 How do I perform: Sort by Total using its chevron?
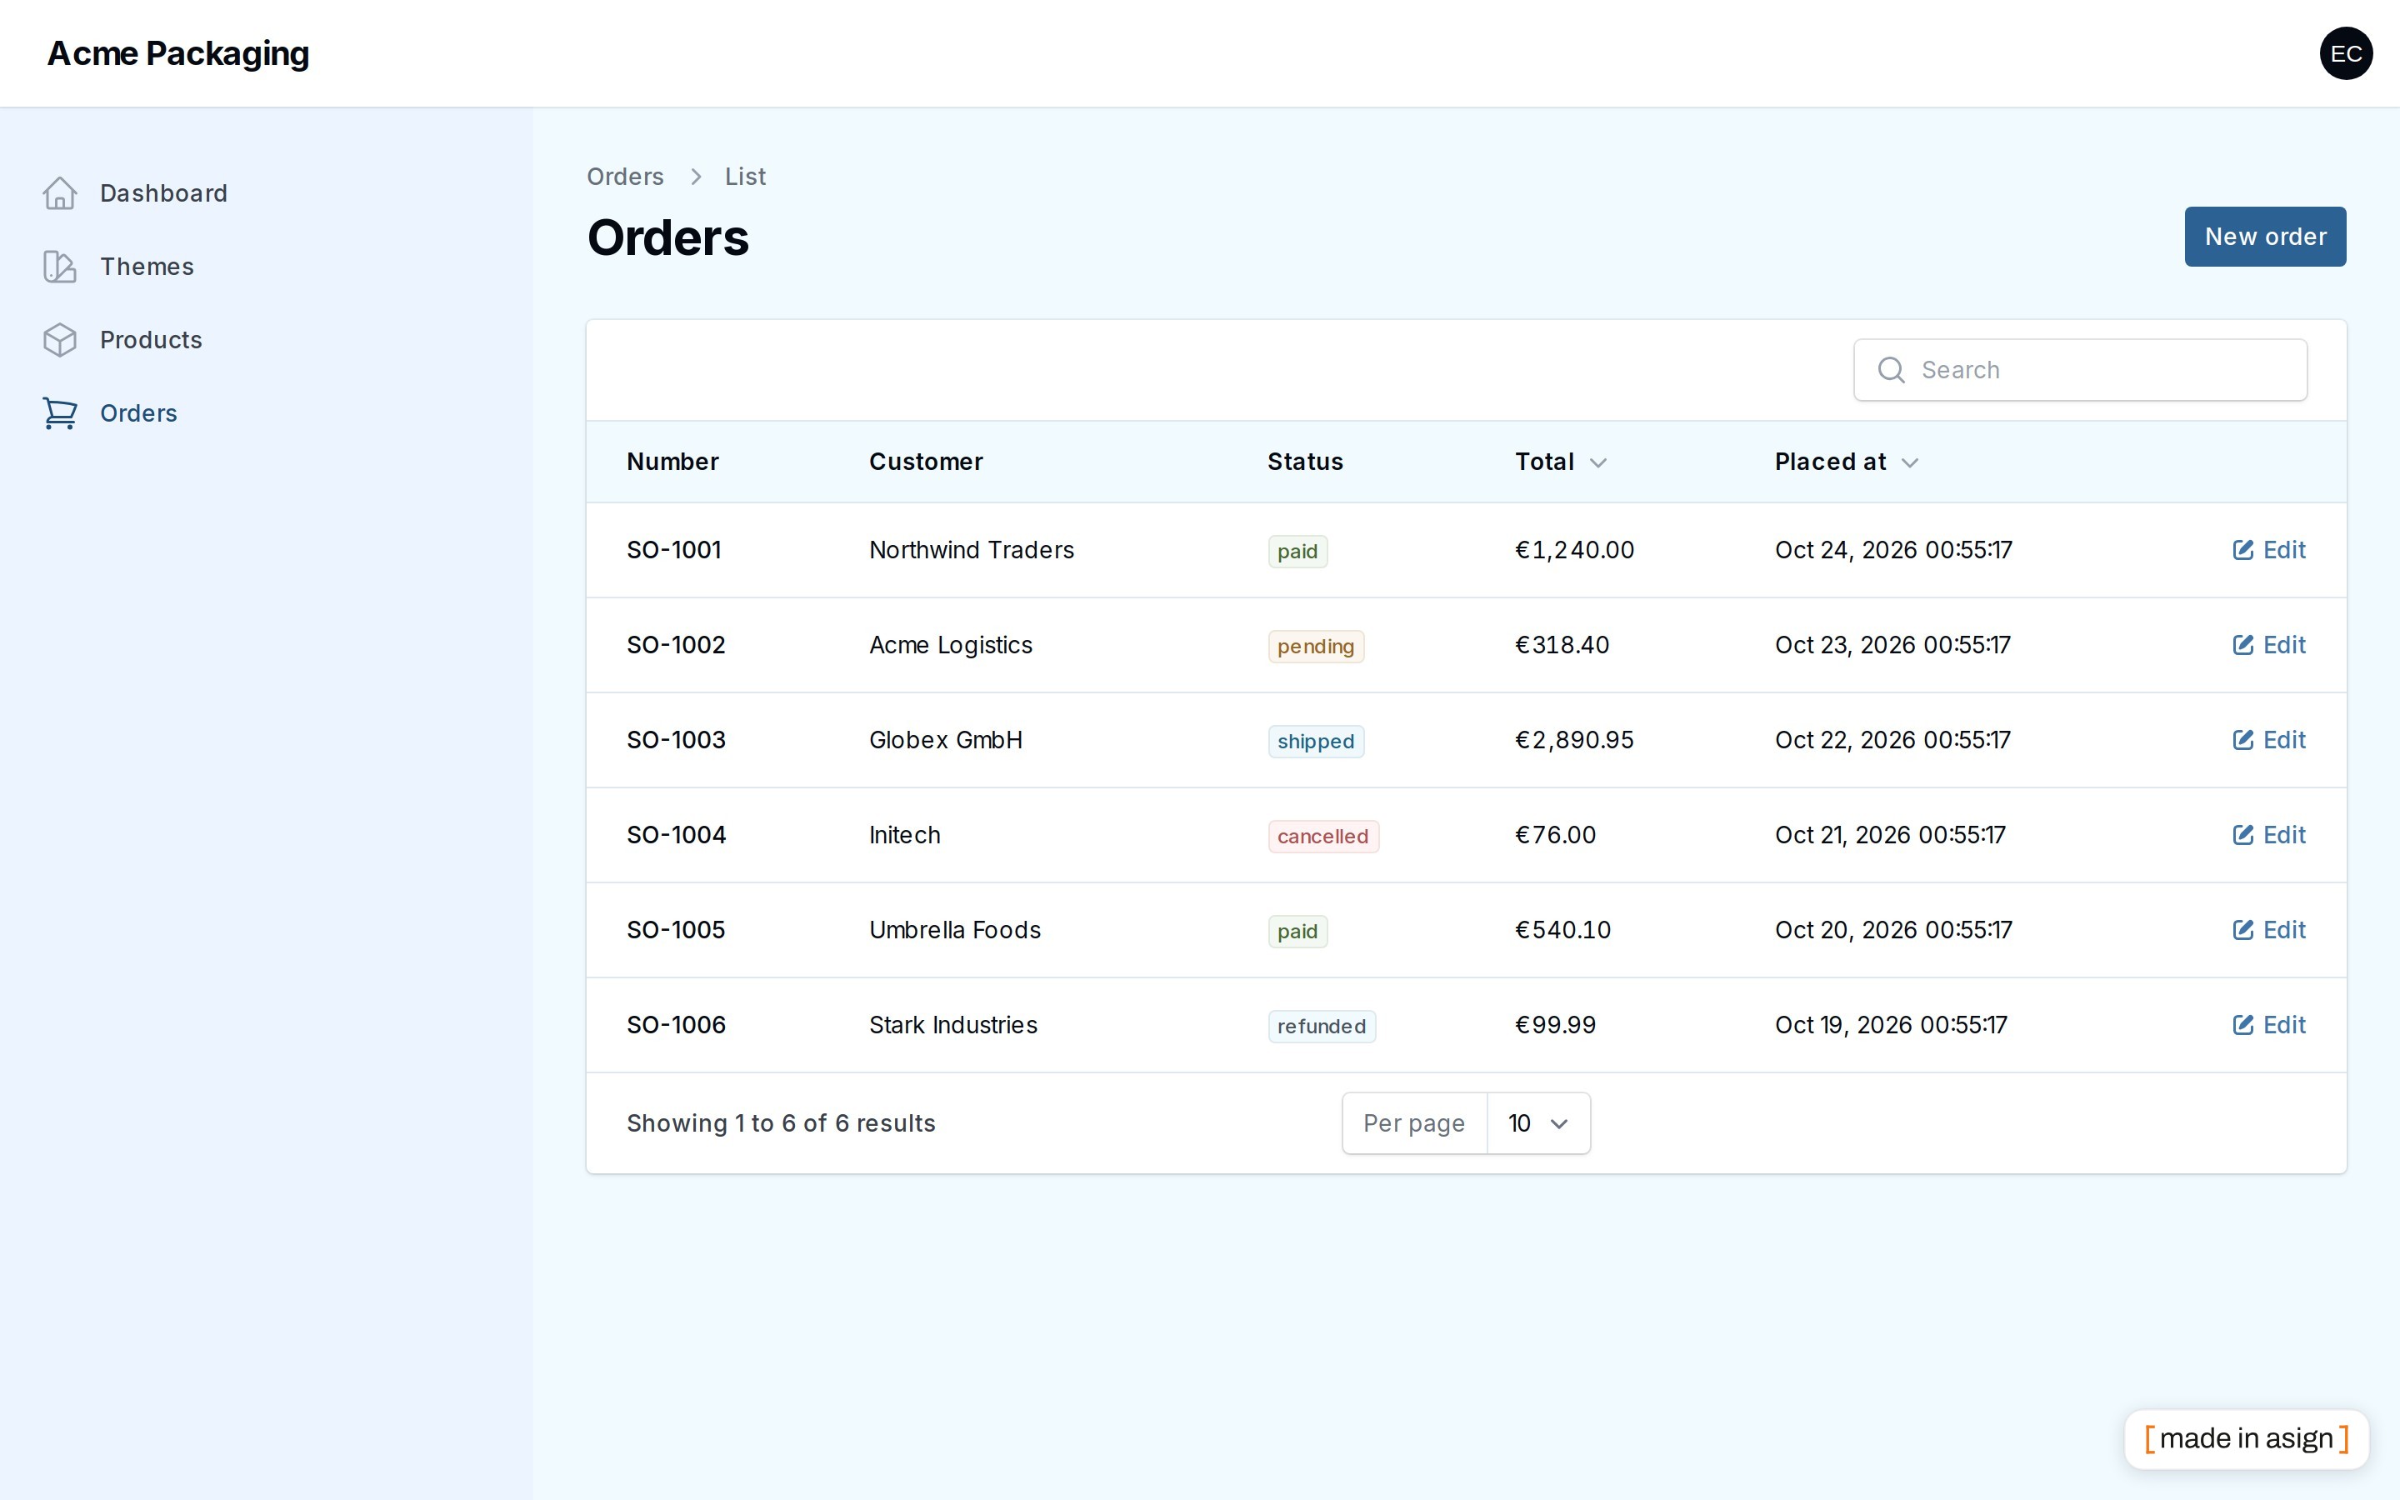tap(1597, 462)
